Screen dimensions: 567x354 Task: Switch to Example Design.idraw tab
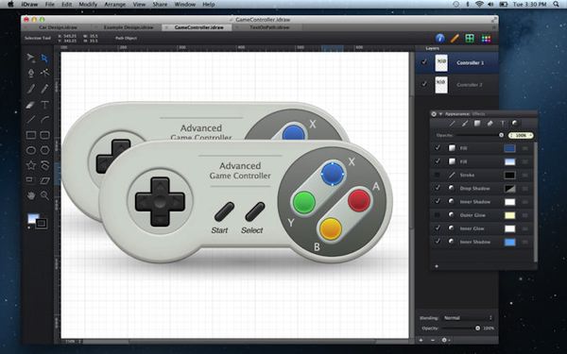click(x=129, y=27)
